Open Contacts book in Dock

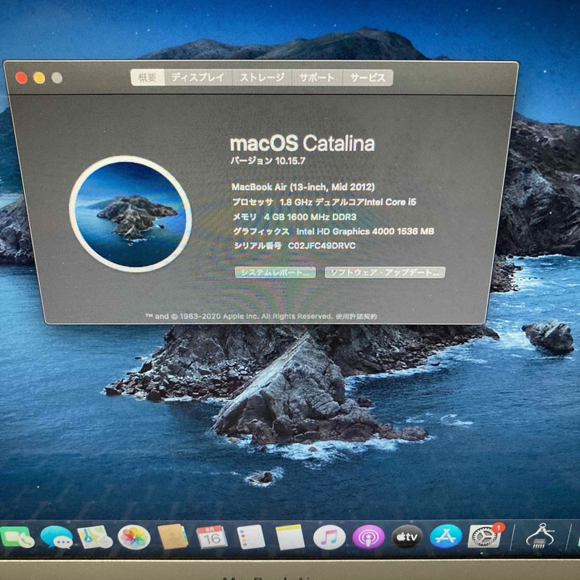point(173,536)
